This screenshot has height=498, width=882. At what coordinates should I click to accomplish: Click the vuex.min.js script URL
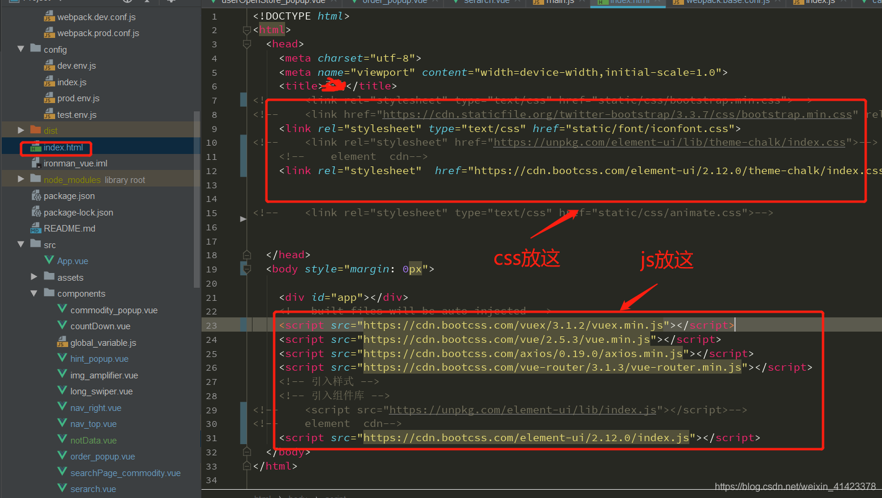point(513,325)
